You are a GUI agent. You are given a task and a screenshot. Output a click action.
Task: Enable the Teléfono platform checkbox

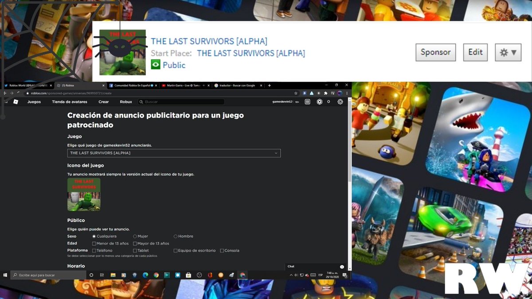pyautogui.click(x=94, y=251)
